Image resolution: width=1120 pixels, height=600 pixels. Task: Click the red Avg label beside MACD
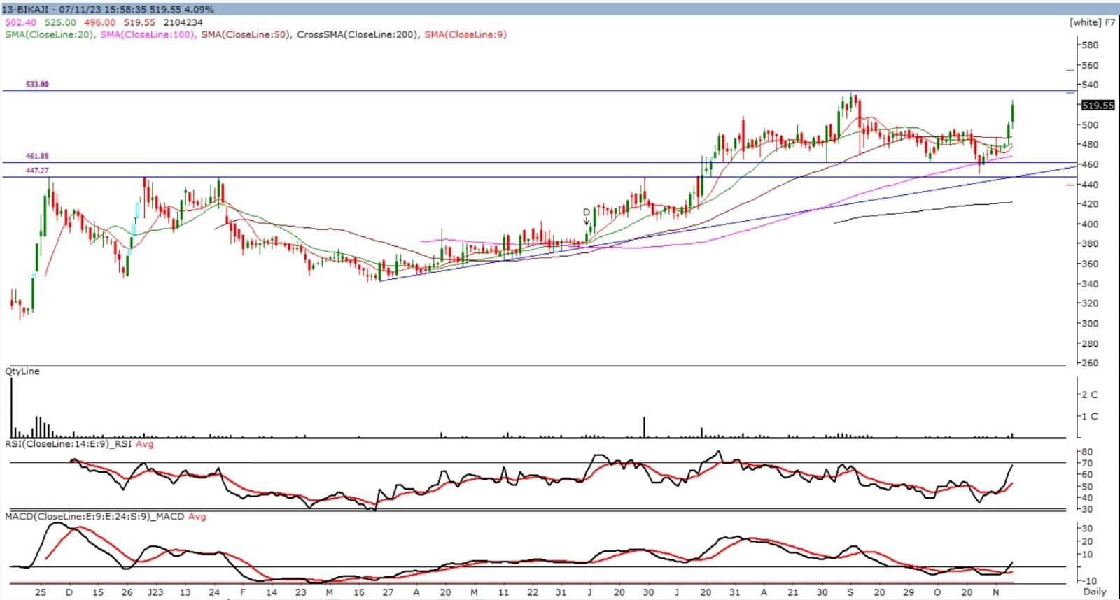pyautogui.click(x=197, y=517)
